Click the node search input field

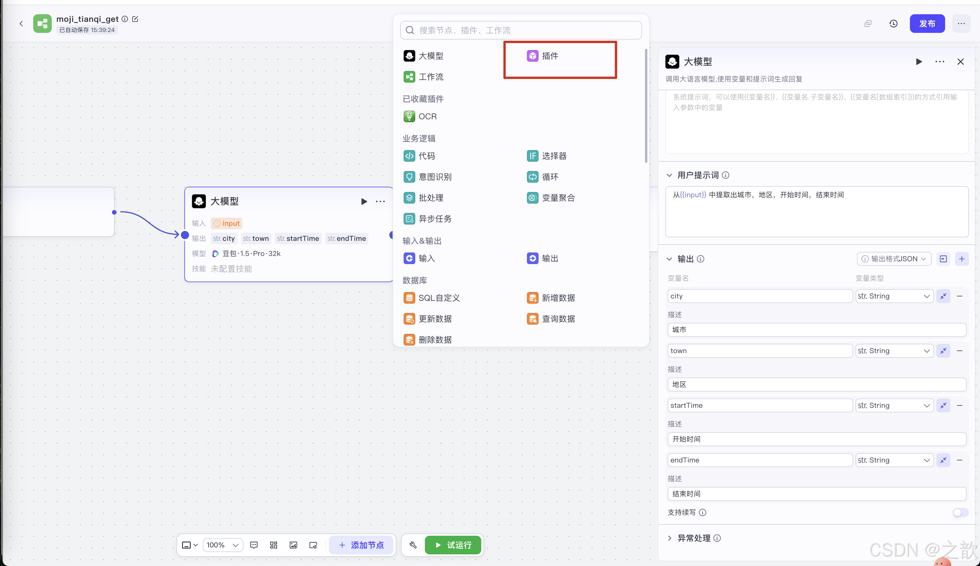[521, 30]
